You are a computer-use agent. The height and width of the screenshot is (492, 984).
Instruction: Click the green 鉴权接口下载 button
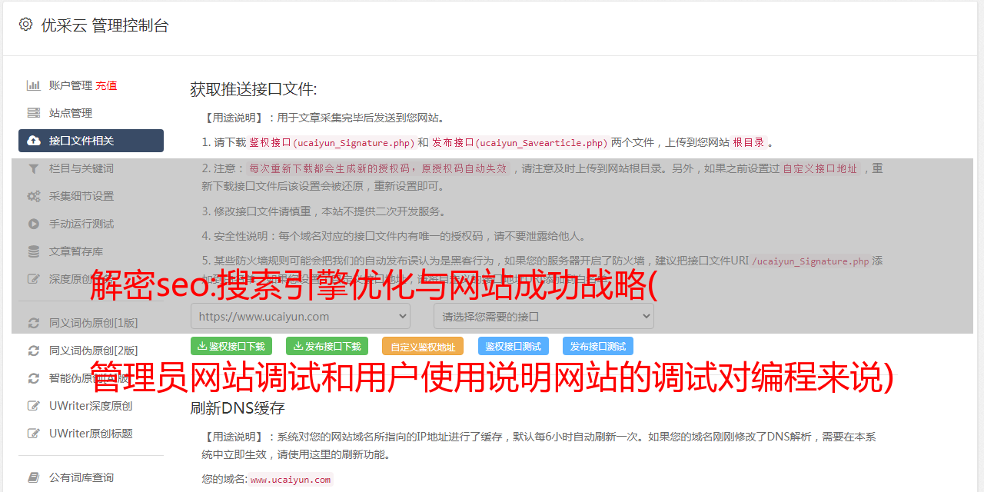tap(231, 346)
